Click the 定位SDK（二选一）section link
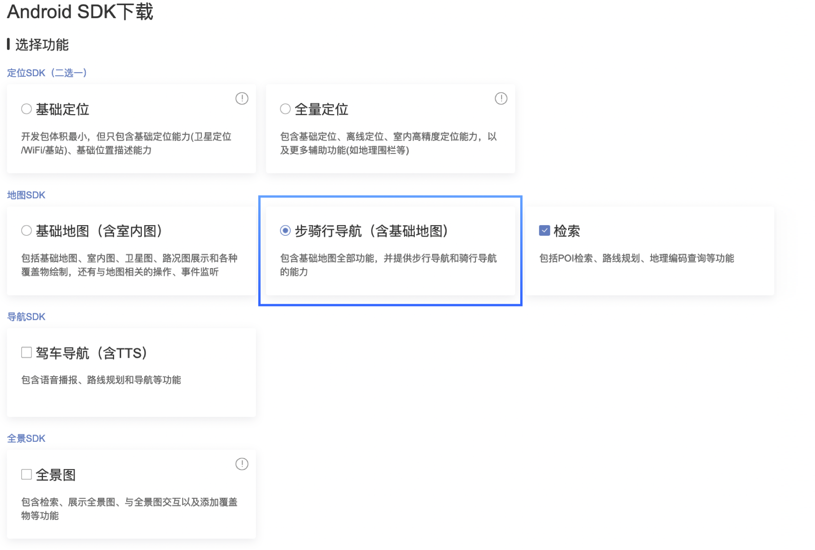 coord(47,73)
